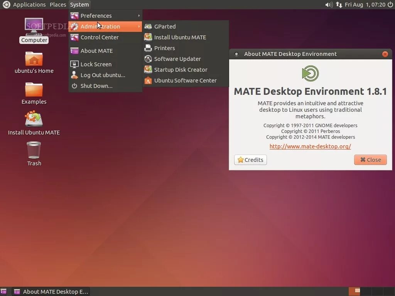Choose Log Out ubuntu... entry
Image resolution: width=395 pixels, height=296 pixels.
coord(105,75)
